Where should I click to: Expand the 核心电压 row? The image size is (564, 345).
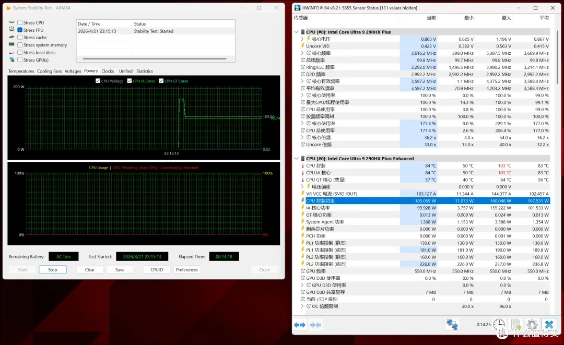302,39
